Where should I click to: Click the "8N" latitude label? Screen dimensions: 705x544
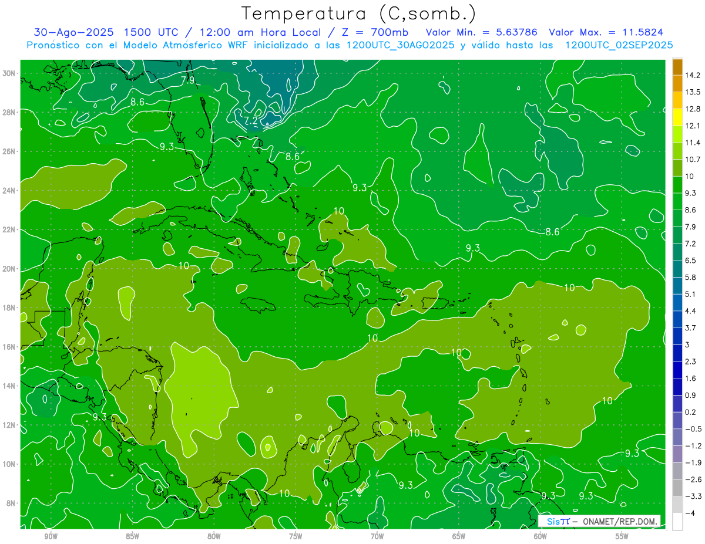pyautogui.click(x=12, y=503)
